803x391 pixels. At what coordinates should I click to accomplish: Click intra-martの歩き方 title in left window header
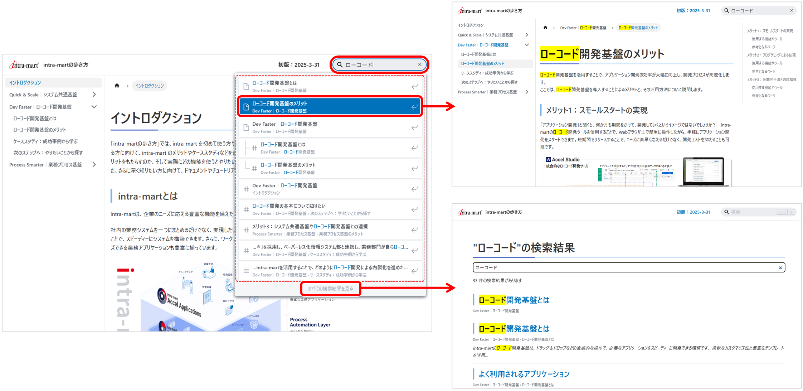66,65
